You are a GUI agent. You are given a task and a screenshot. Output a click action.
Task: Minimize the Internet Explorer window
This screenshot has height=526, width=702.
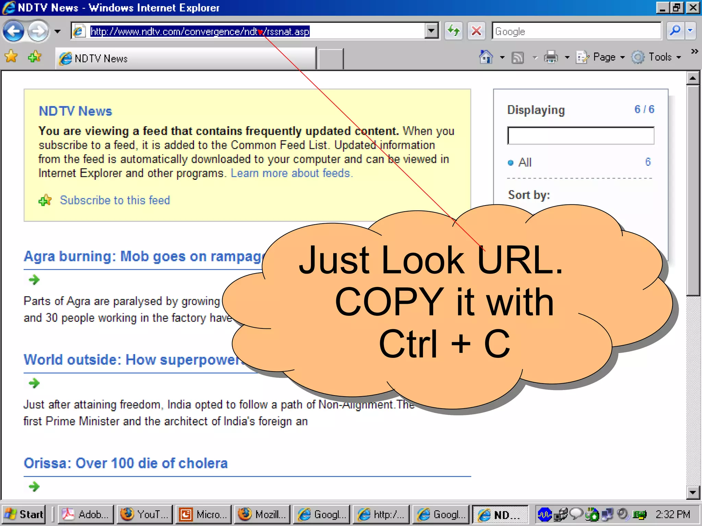663,8
